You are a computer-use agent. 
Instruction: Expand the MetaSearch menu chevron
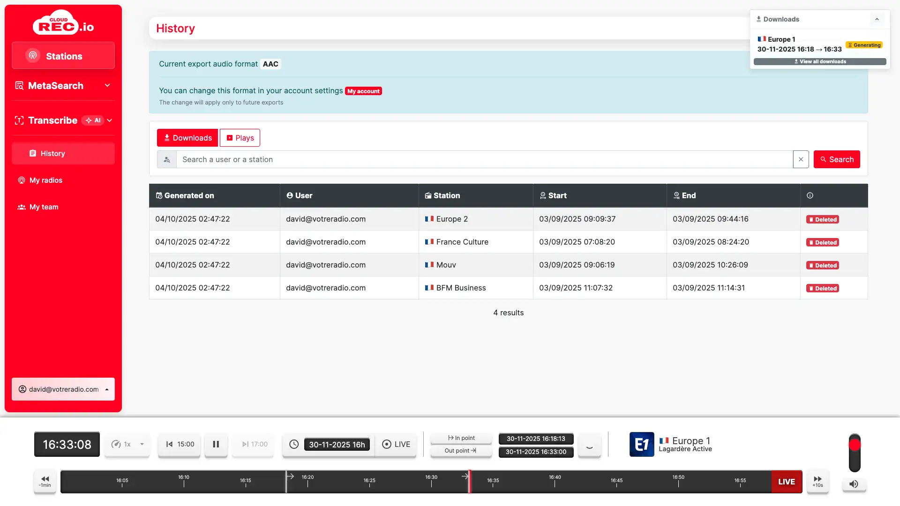click(x=107, y=86)
